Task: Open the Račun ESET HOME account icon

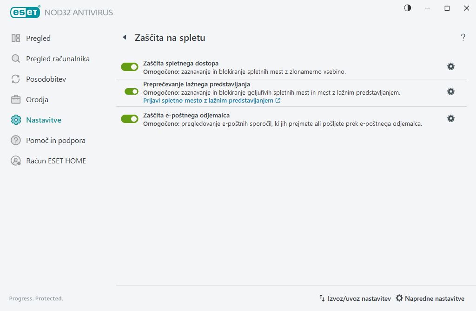Action: click(16, 161)
